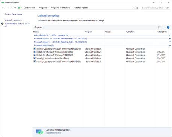172x137 pixels.
Task: Click icon of Security Update KB4013429
Action: (x=35, y=62)
